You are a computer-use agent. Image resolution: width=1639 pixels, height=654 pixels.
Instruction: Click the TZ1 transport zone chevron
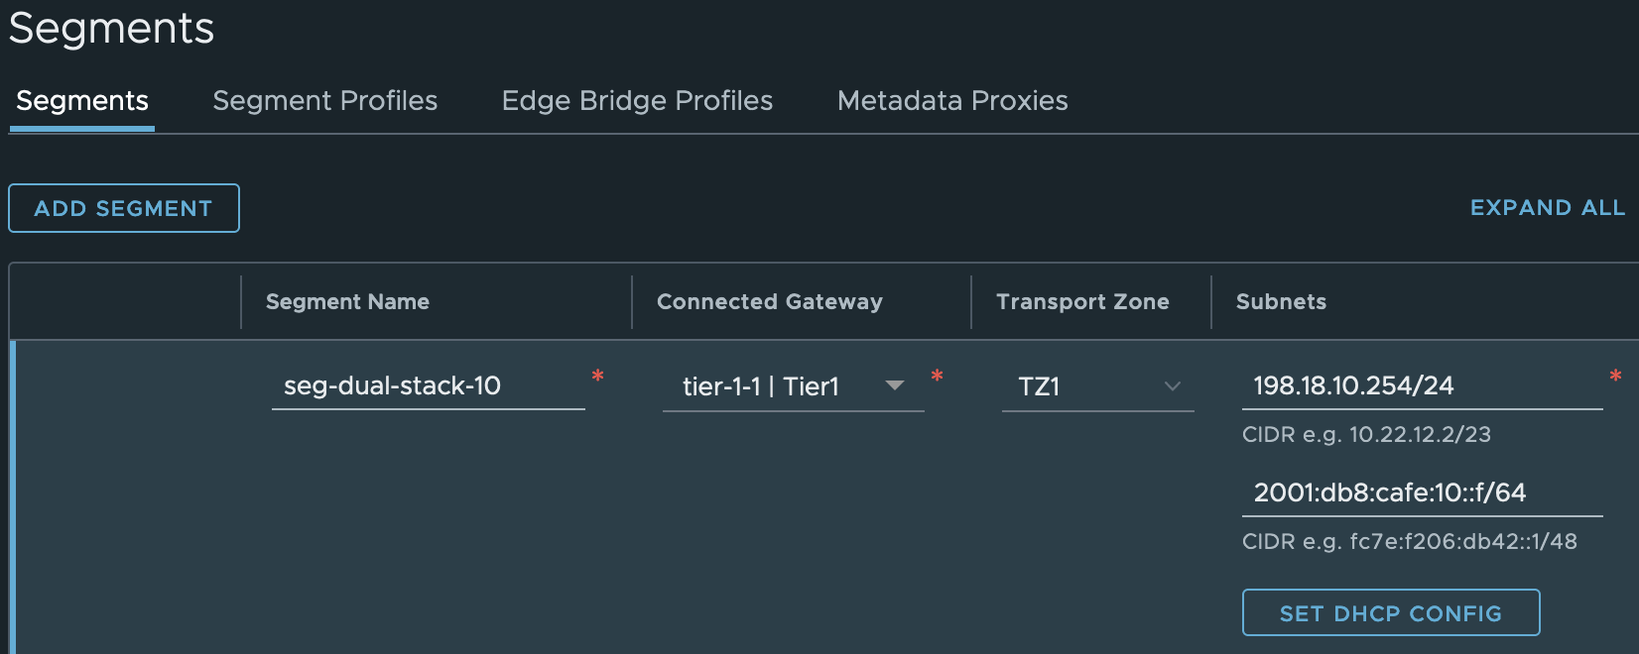(1173, 386)
